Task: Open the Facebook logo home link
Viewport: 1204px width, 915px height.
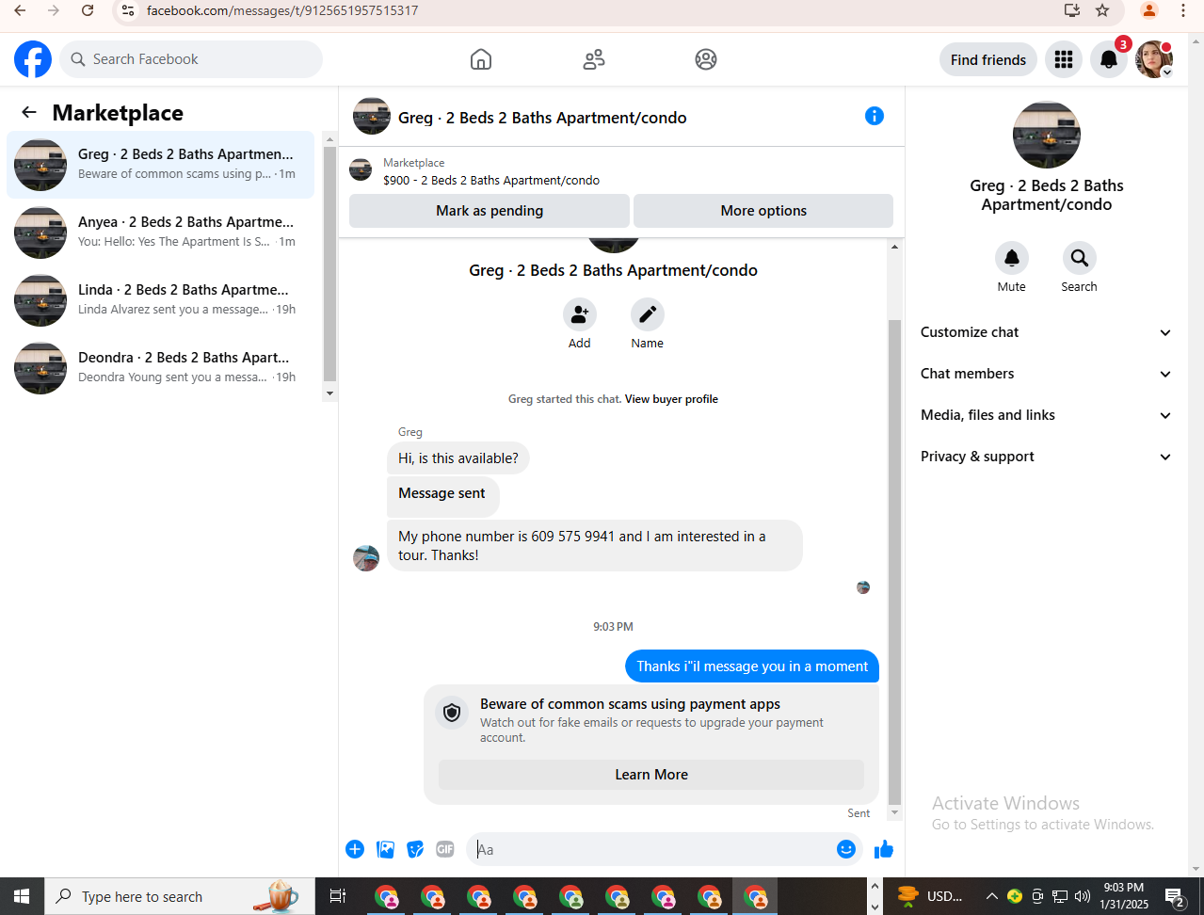Action: pos(33,59)
